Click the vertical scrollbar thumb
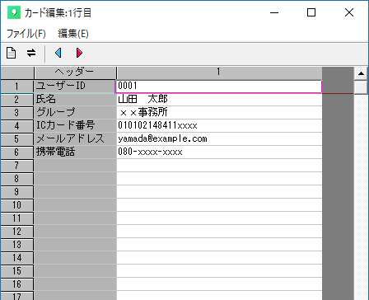369x300 pixels. pos(361,87)
